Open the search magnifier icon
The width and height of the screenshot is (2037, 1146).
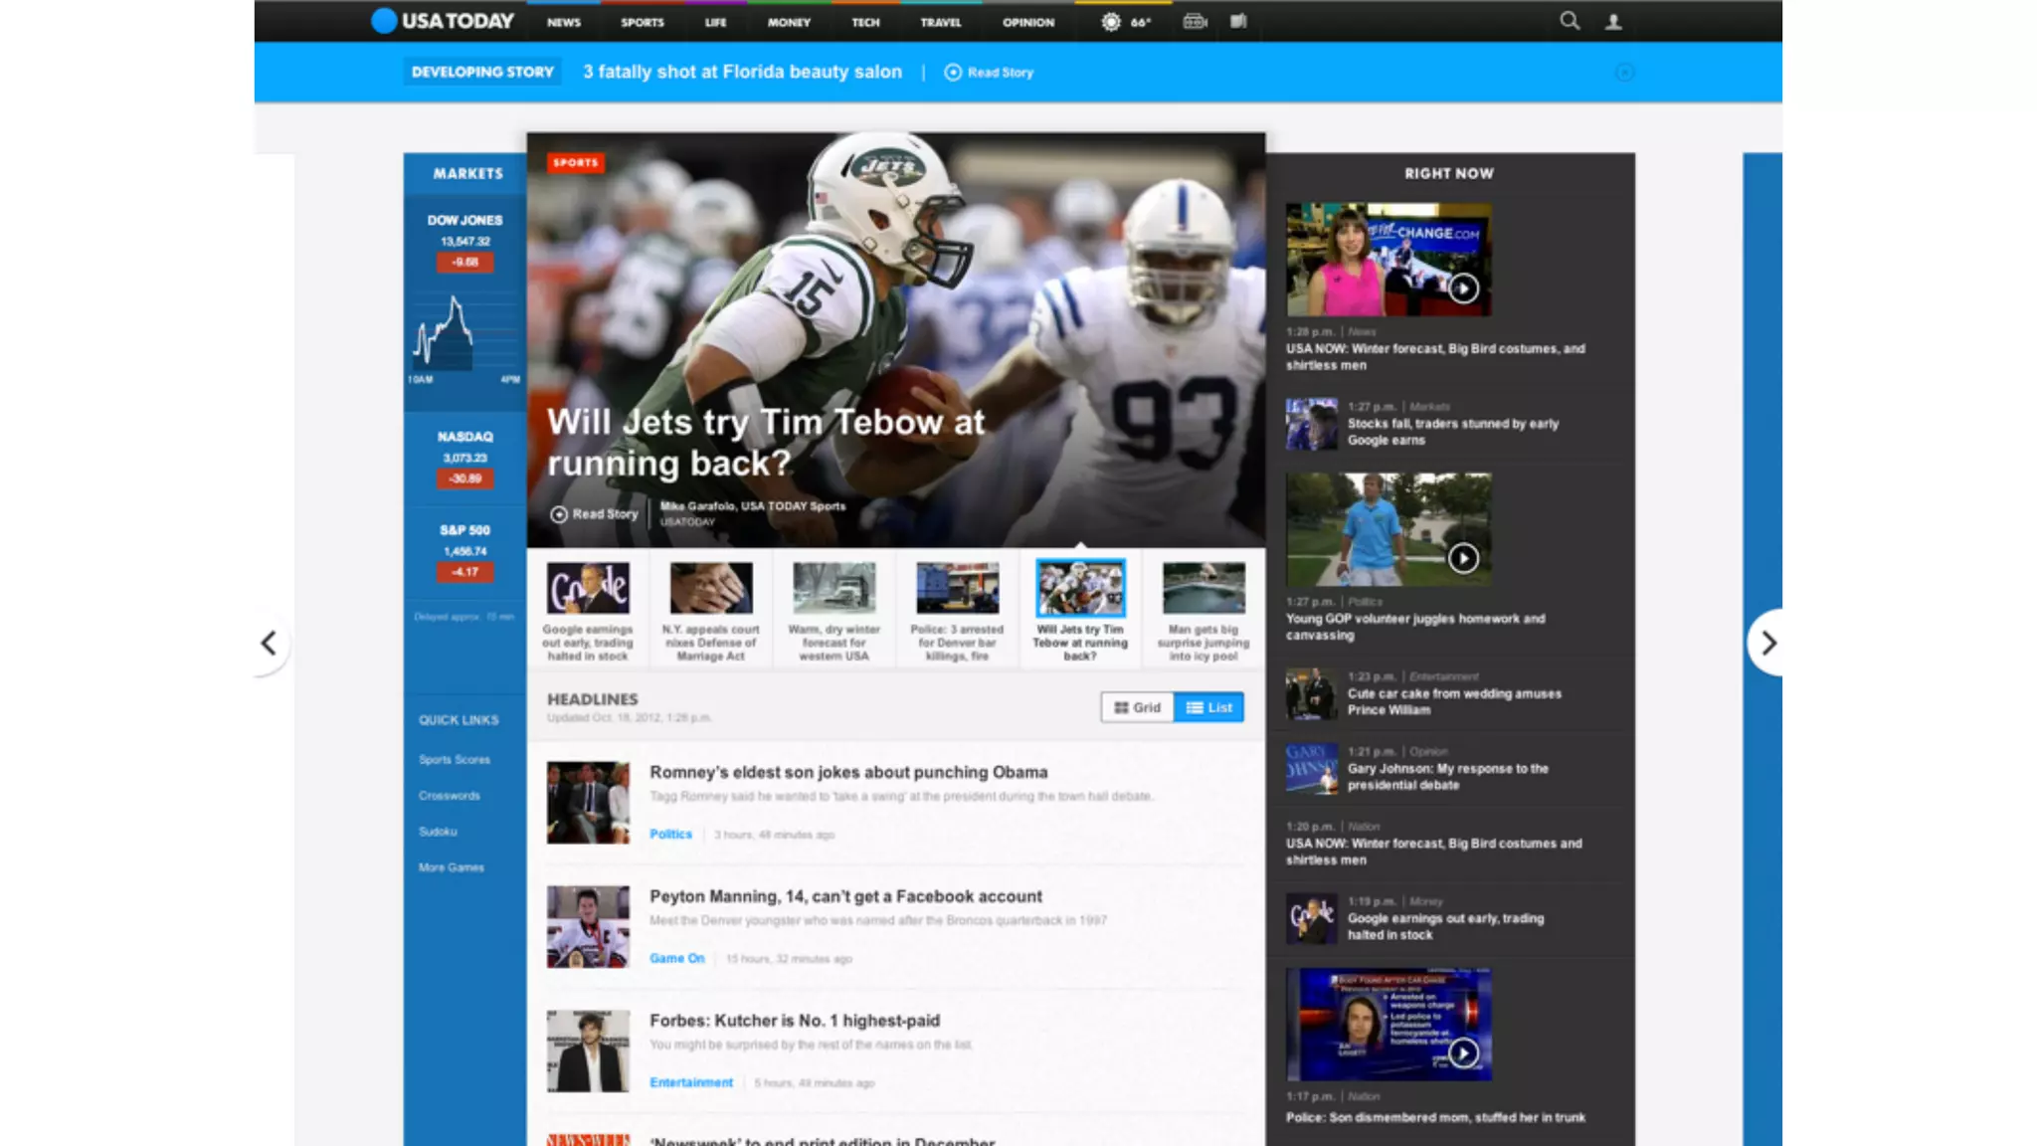pyautogui.click(x=1570, y=21)
